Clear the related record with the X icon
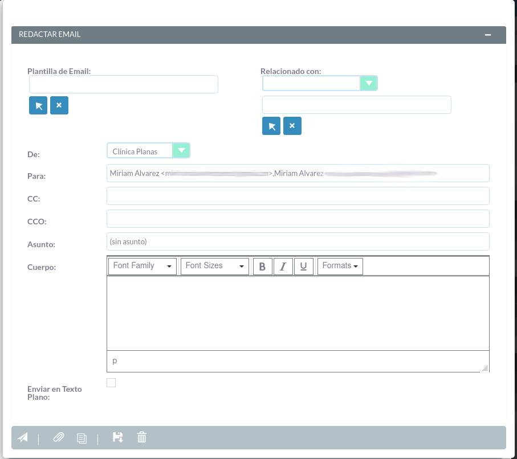The image size is (517, 459). point(292,125)
